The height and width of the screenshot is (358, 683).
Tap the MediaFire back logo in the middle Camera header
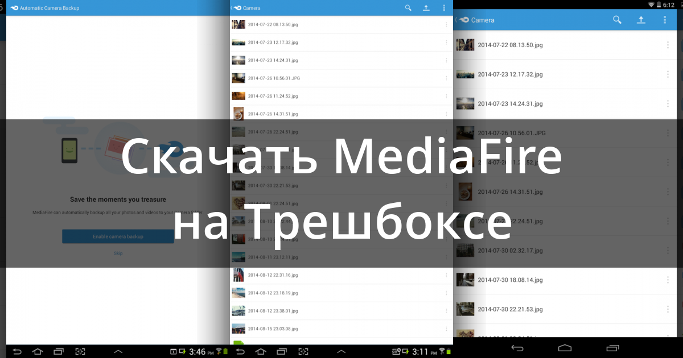tap(236, 8)
